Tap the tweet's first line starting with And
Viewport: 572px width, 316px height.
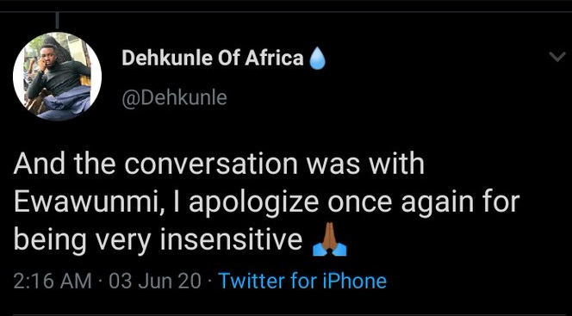point(220,164)
